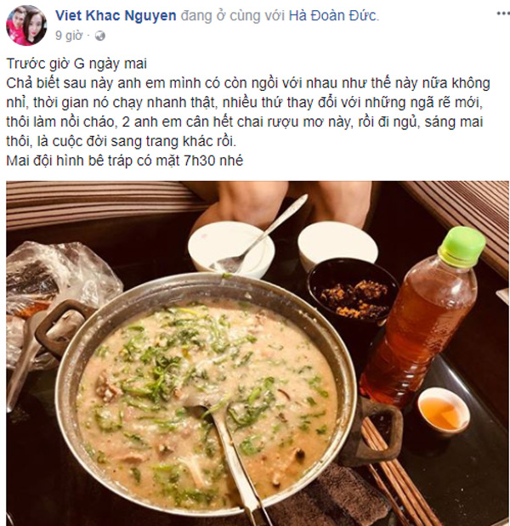Click the small cup of amber liquor
This screenshot has height=526, width=510.
tap(444, 412)
